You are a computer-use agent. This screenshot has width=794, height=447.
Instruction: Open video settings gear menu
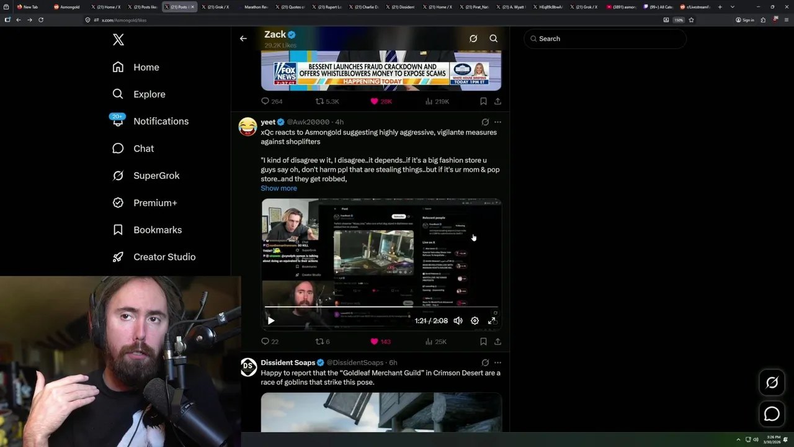click(475, 321)
